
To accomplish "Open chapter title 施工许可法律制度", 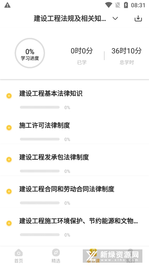I will [44, 125].
